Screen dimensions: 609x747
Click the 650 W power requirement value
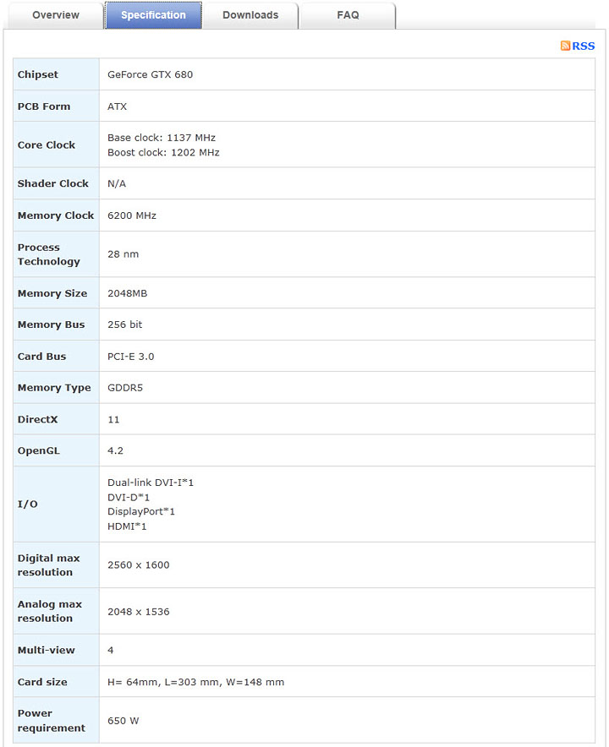tap(123, 721)
